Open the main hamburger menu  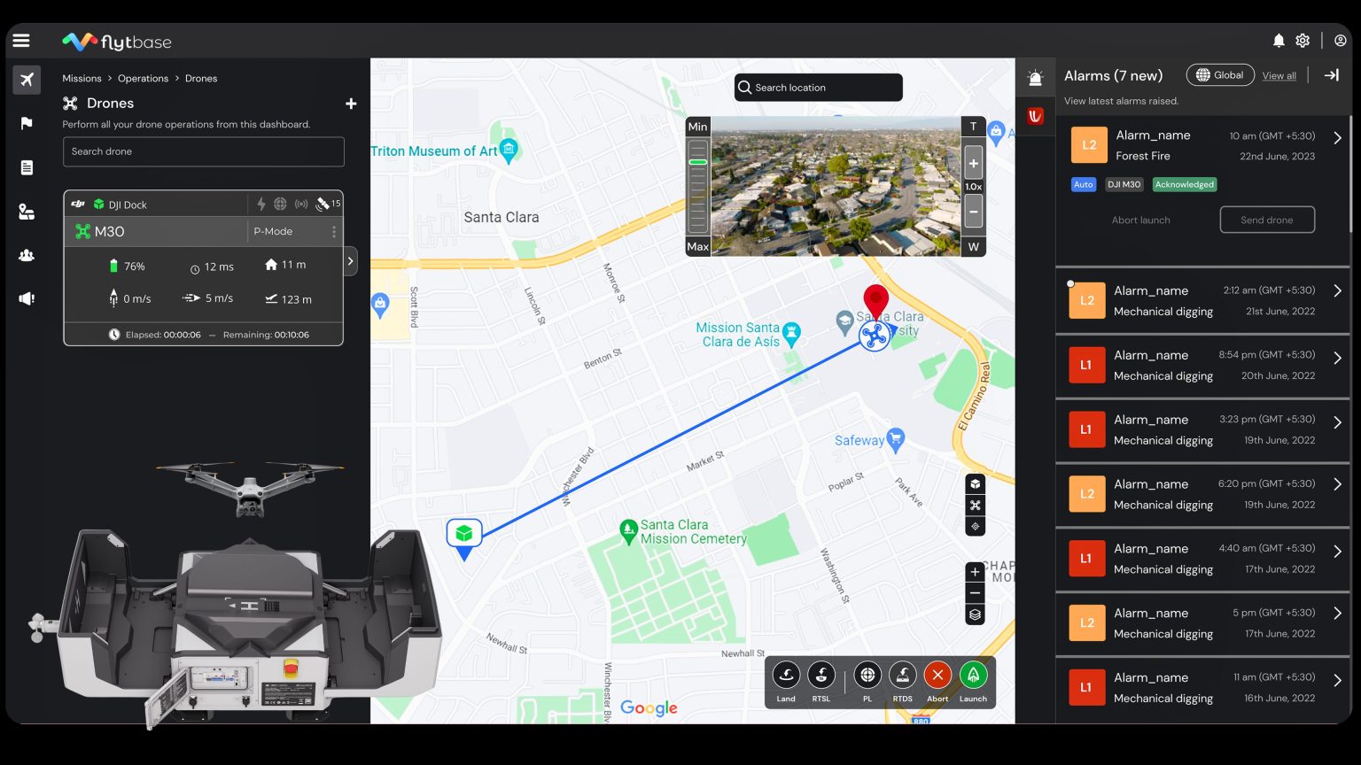(21, 40)
